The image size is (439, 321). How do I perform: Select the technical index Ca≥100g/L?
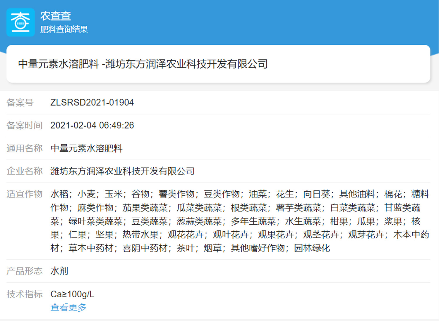(x=72, y=294)
